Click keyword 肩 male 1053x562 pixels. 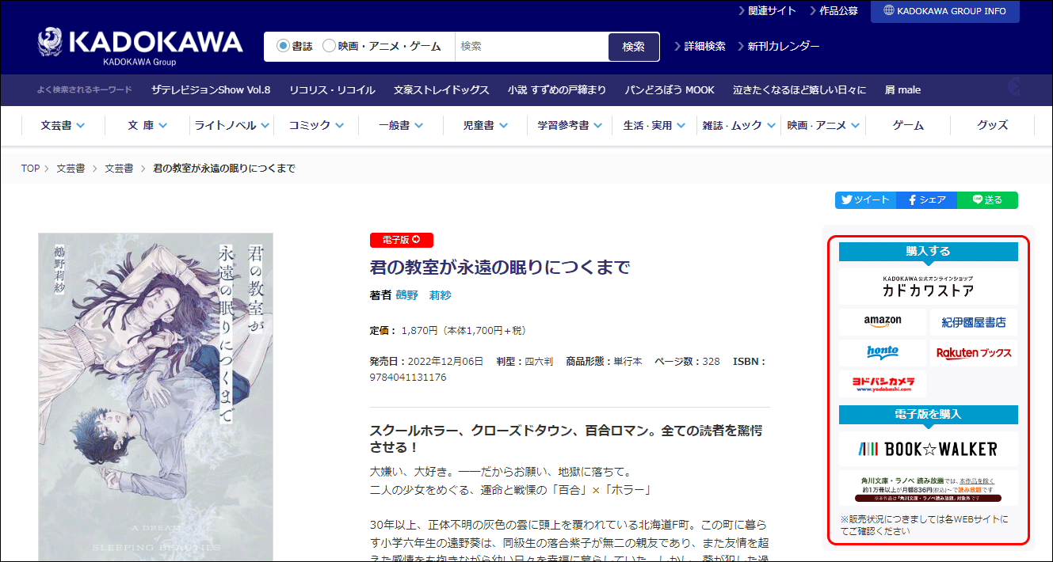[902, 90]
